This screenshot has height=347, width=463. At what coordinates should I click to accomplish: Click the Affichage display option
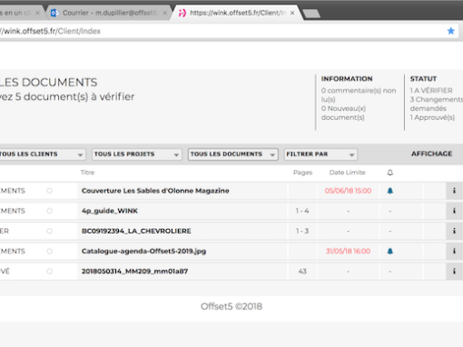click(x=431, y=154)
